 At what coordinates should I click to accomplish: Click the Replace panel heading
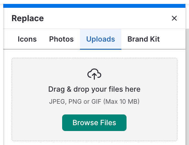(x=28, y=18)
